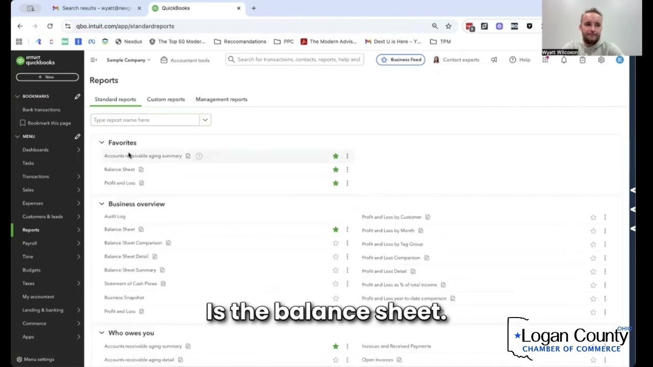Edit bookmarks with the pencil icon
Screen dimensions: 653x367
pos(78,96)
